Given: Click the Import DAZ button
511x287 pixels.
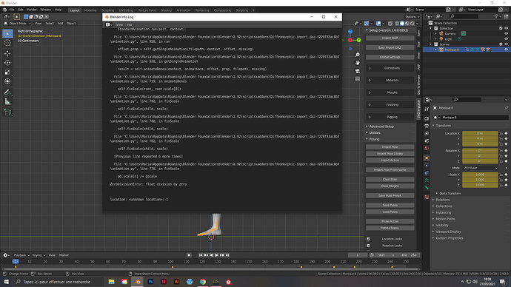Looking at the screenshot, I should 390,38.
